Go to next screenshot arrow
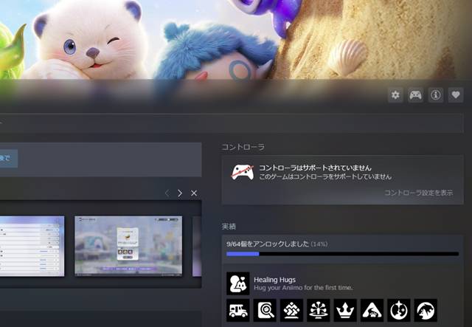This screenshot has height=327, width=472. pos(180,193)
